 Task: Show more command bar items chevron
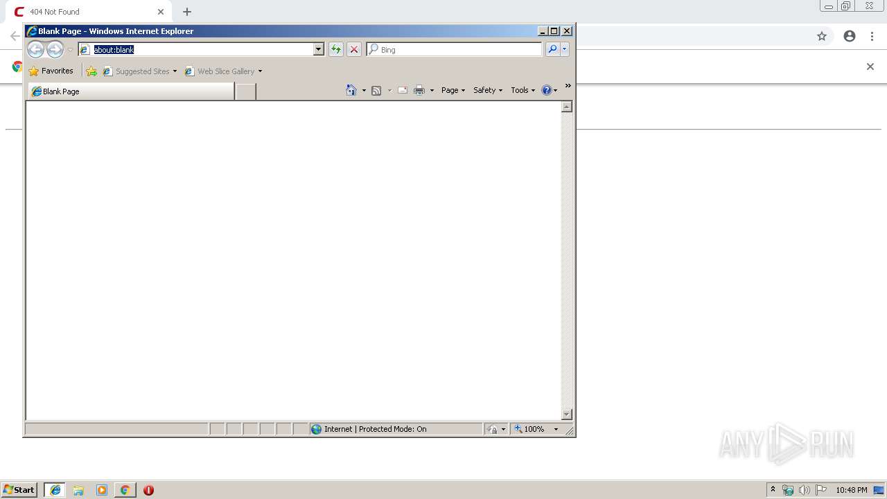coord(568,86)
